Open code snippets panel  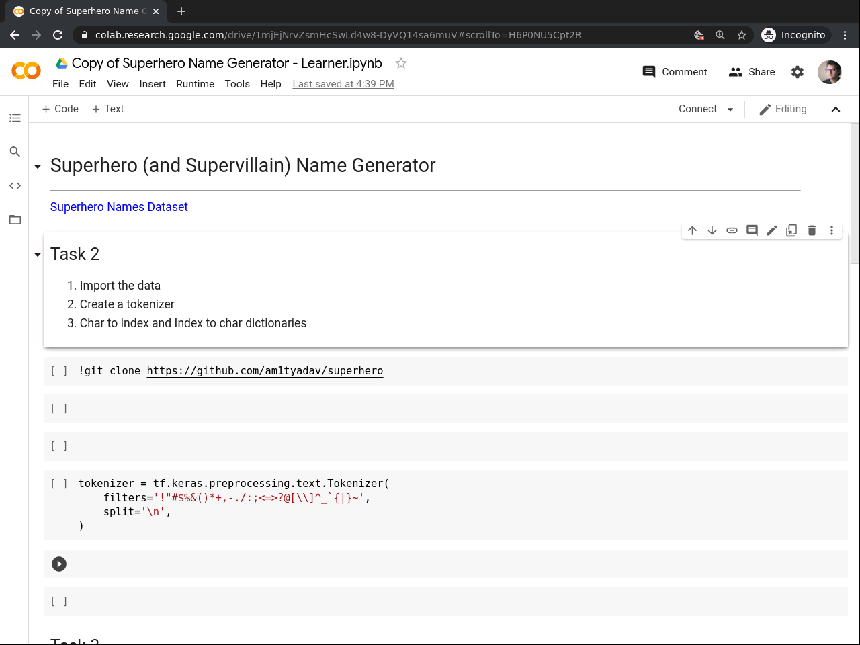click(15, 186)
